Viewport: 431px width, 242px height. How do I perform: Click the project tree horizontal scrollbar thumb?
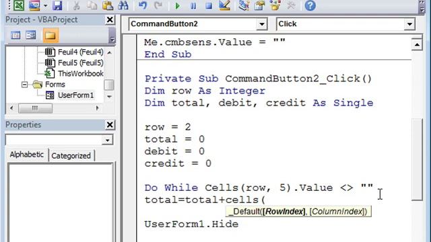35,108
